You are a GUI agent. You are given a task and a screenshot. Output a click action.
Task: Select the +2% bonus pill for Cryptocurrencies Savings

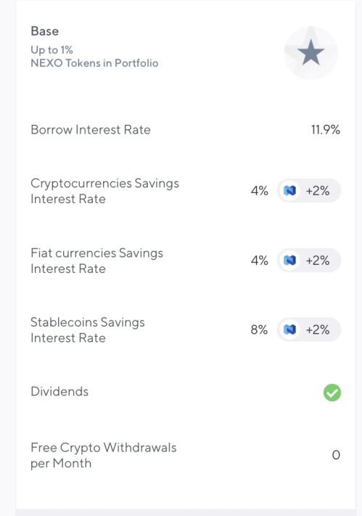tap(309, 191)
